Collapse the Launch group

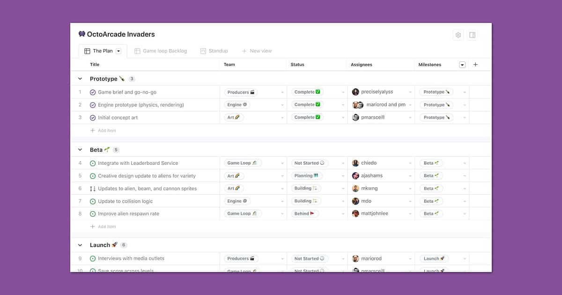80,245
